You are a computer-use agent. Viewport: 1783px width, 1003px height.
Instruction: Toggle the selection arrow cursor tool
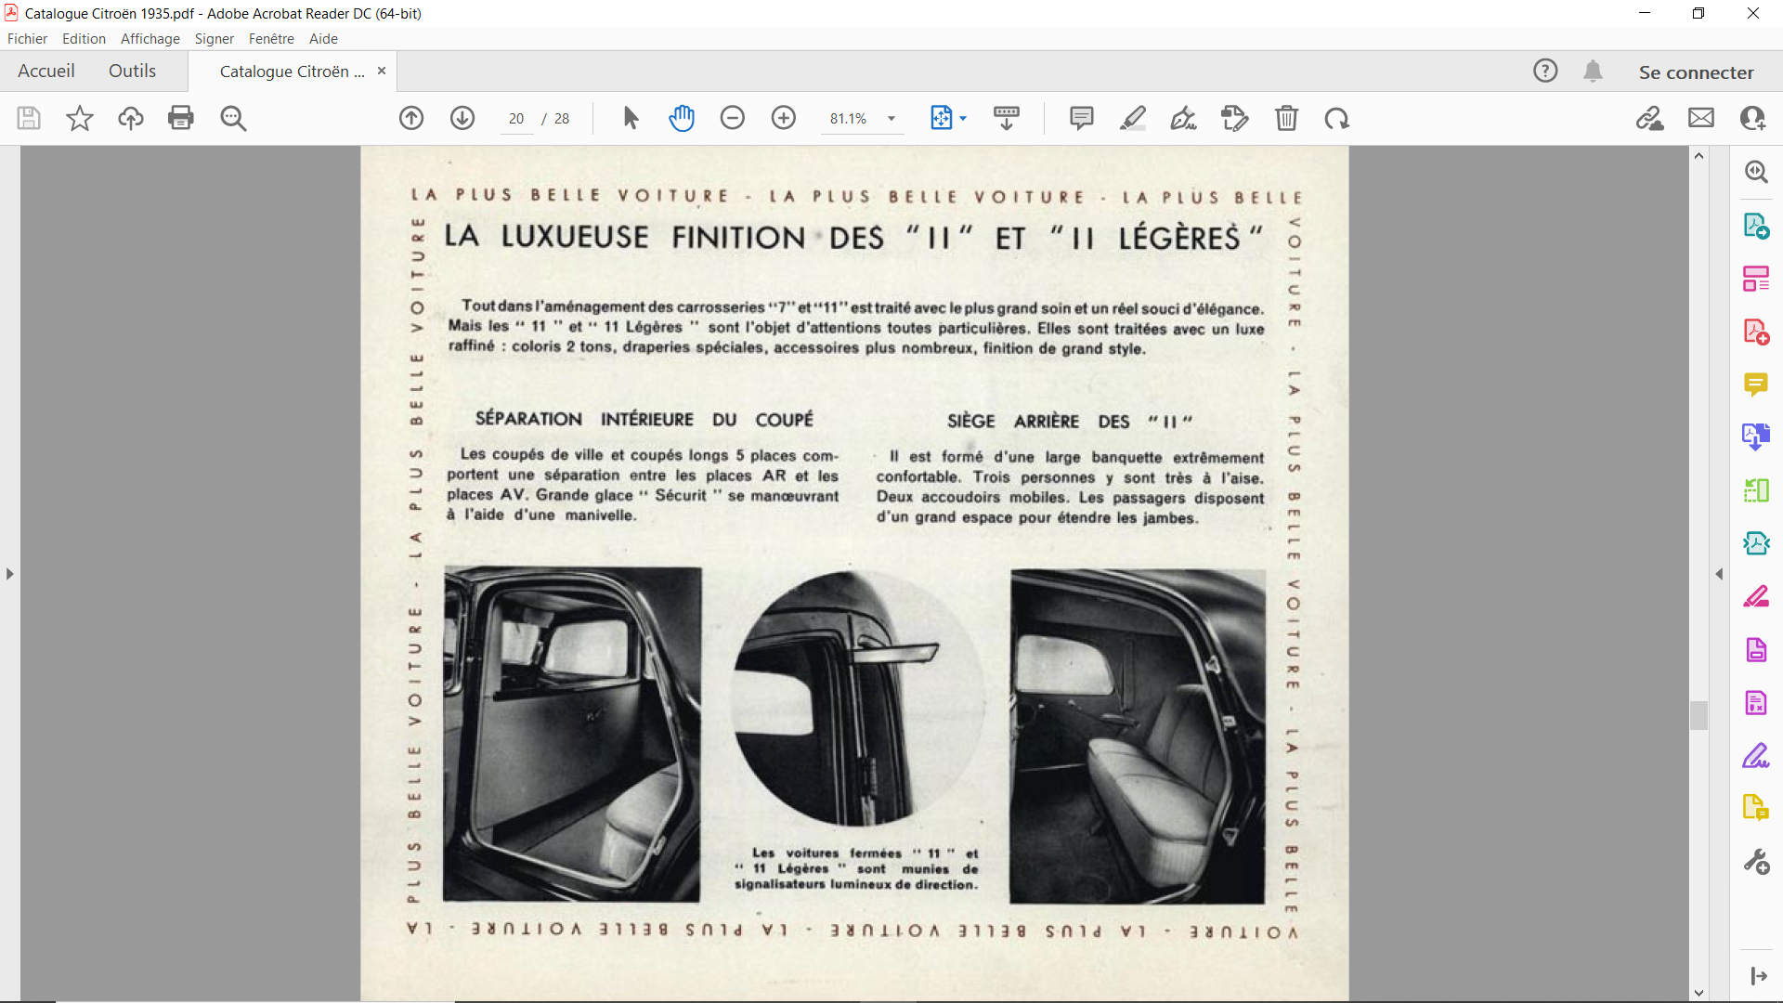[x=631, y=118]
